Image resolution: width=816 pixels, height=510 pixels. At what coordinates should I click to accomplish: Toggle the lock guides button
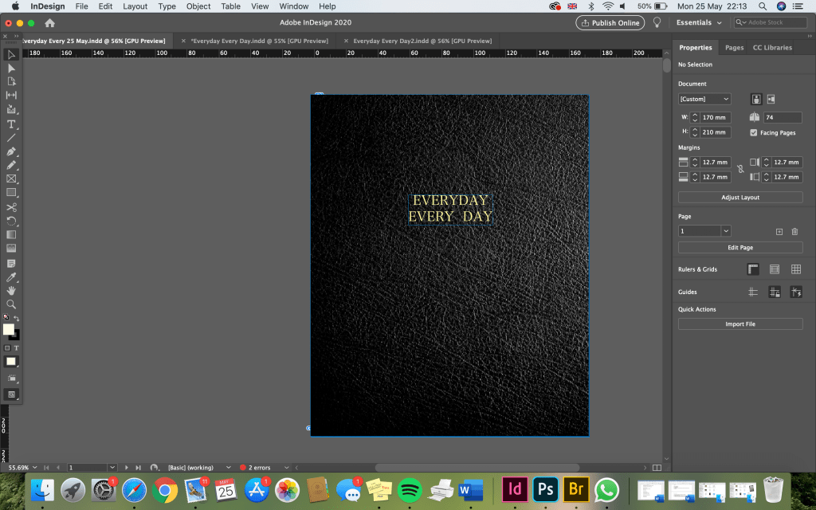point(774,292)
